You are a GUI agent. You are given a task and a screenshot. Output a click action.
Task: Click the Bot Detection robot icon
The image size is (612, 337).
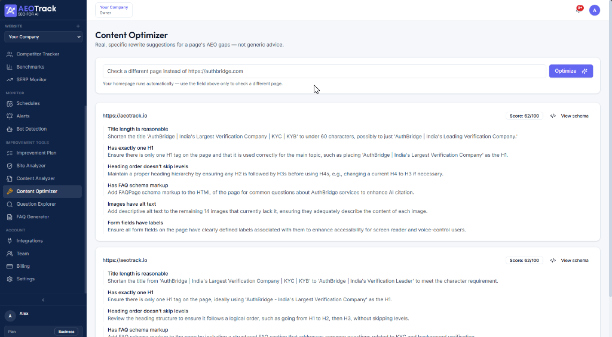click(10, 129)
